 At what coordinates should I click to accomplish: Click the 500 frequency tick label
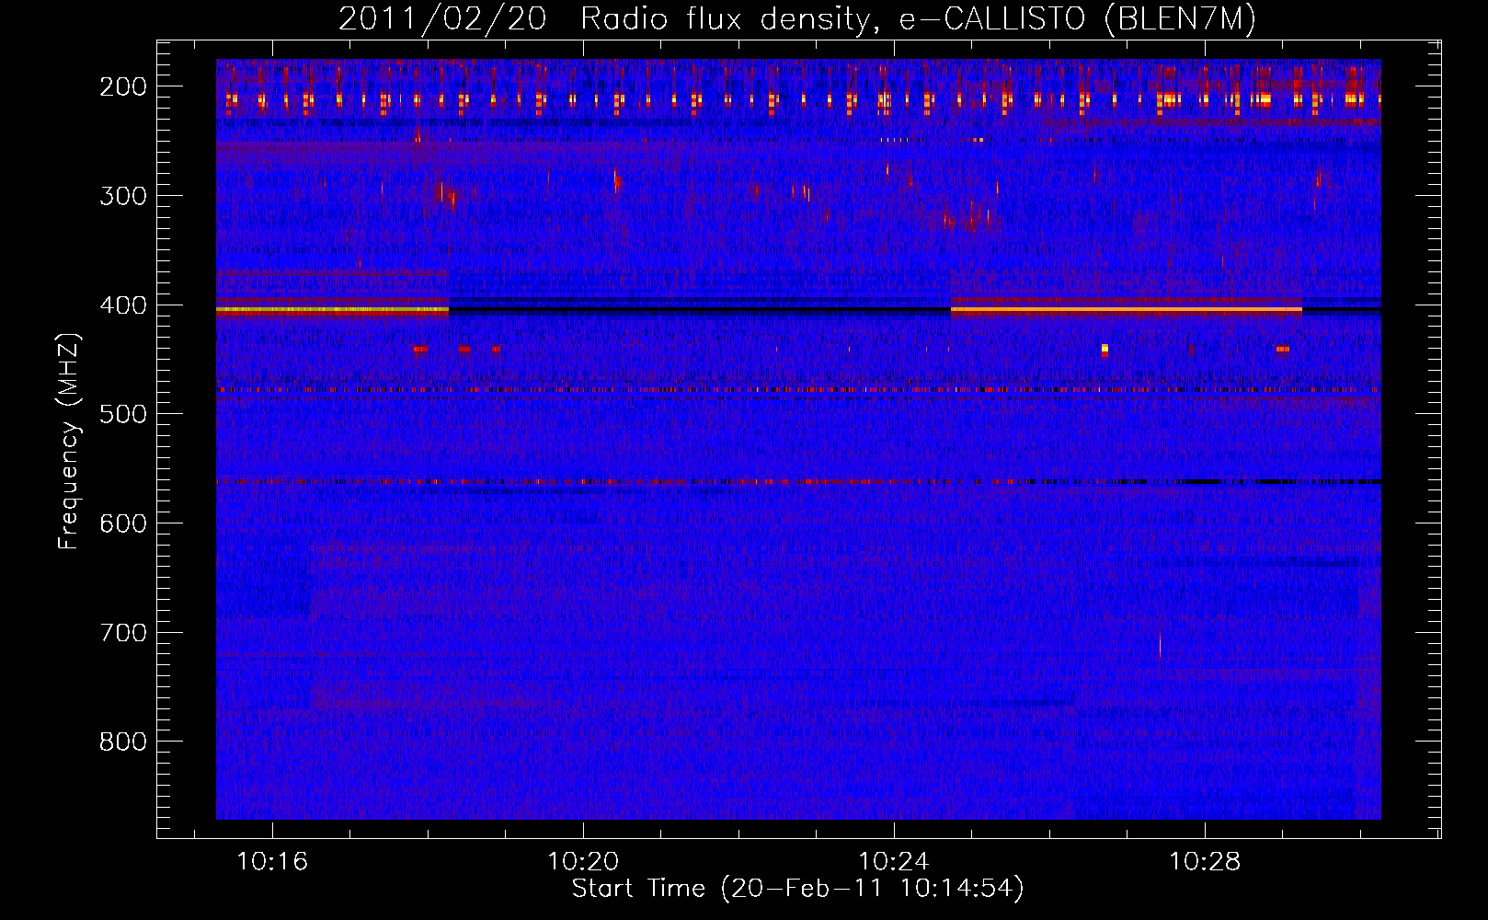click(123, 414)
